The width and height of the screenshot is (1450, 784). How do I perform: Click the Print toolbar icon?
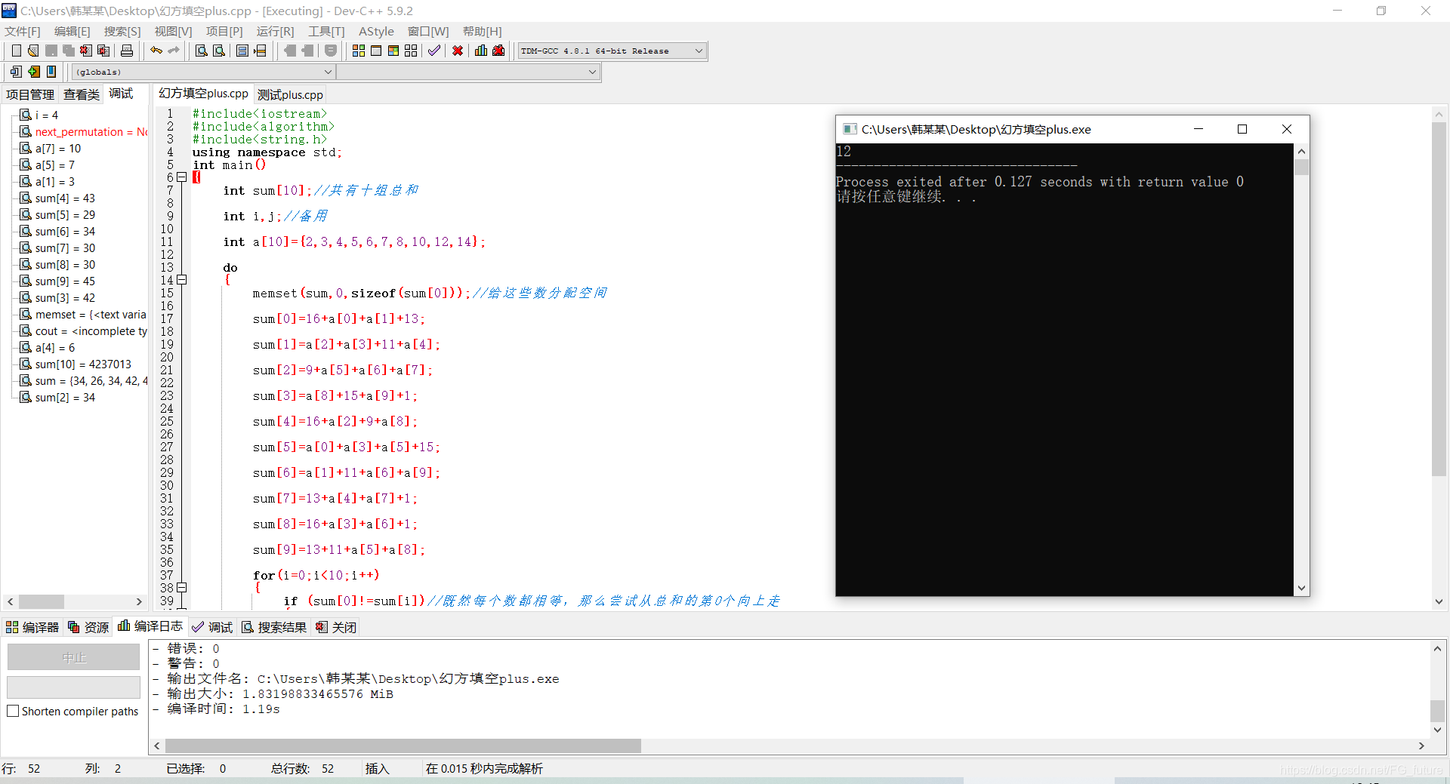(x=127, y=51)
